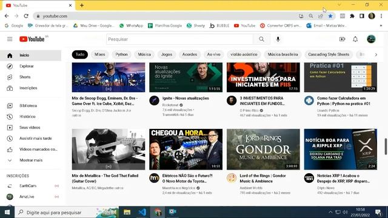388x218 pixels.
Task: Click the YouTube logo
Action: click(x=32, y=39)
